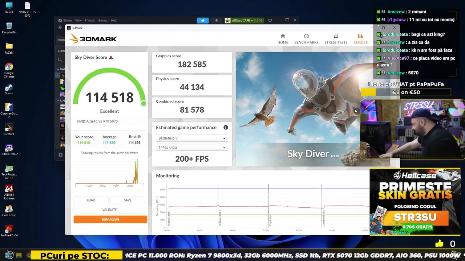Image resolution: width=465 pixels, height=261 pixels.
Task: Open the FurMark2 x64 desktop shortcut
Action: click(9, 231)
